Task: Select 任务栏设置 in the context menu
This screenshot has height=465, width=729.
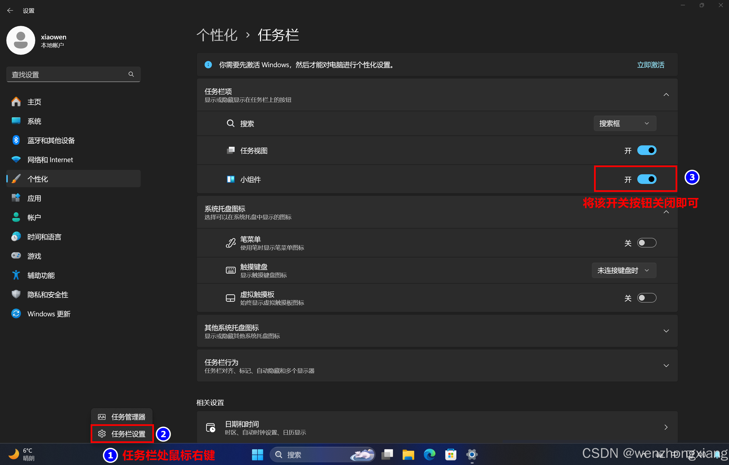Action: tap(122, 434)
